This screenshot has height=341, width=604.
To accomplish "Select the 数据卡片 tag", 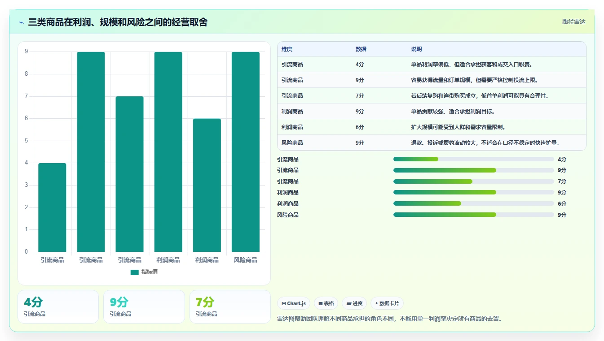I will pos(387,303).
